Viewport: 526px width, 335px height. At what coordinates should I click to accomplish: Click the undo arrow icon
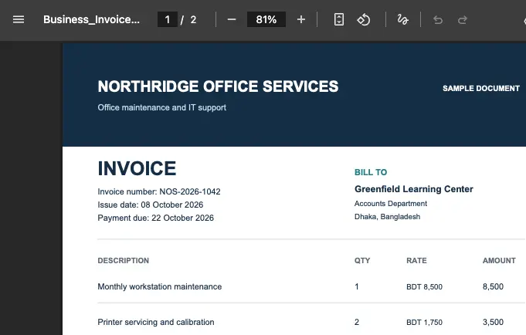[438, 20]
